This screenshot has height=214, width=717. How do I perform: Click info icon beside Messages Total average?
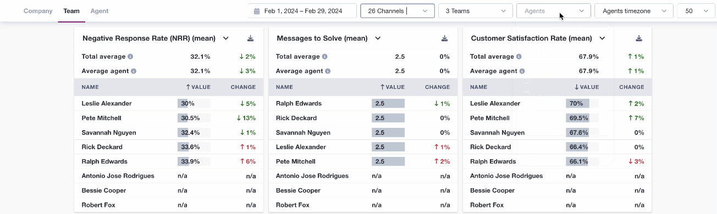click(x=324, y=57)
